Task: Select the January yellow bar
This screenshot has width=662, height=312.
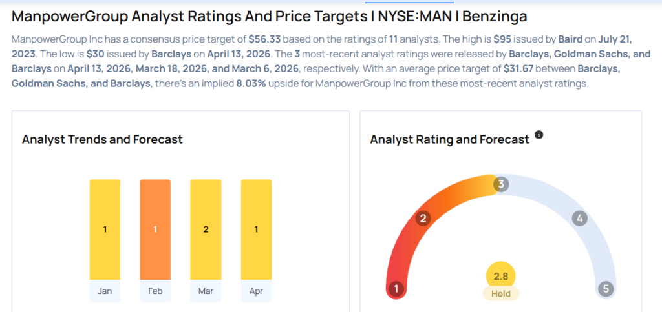Action: pyautogui.click(x=105, y=229)
